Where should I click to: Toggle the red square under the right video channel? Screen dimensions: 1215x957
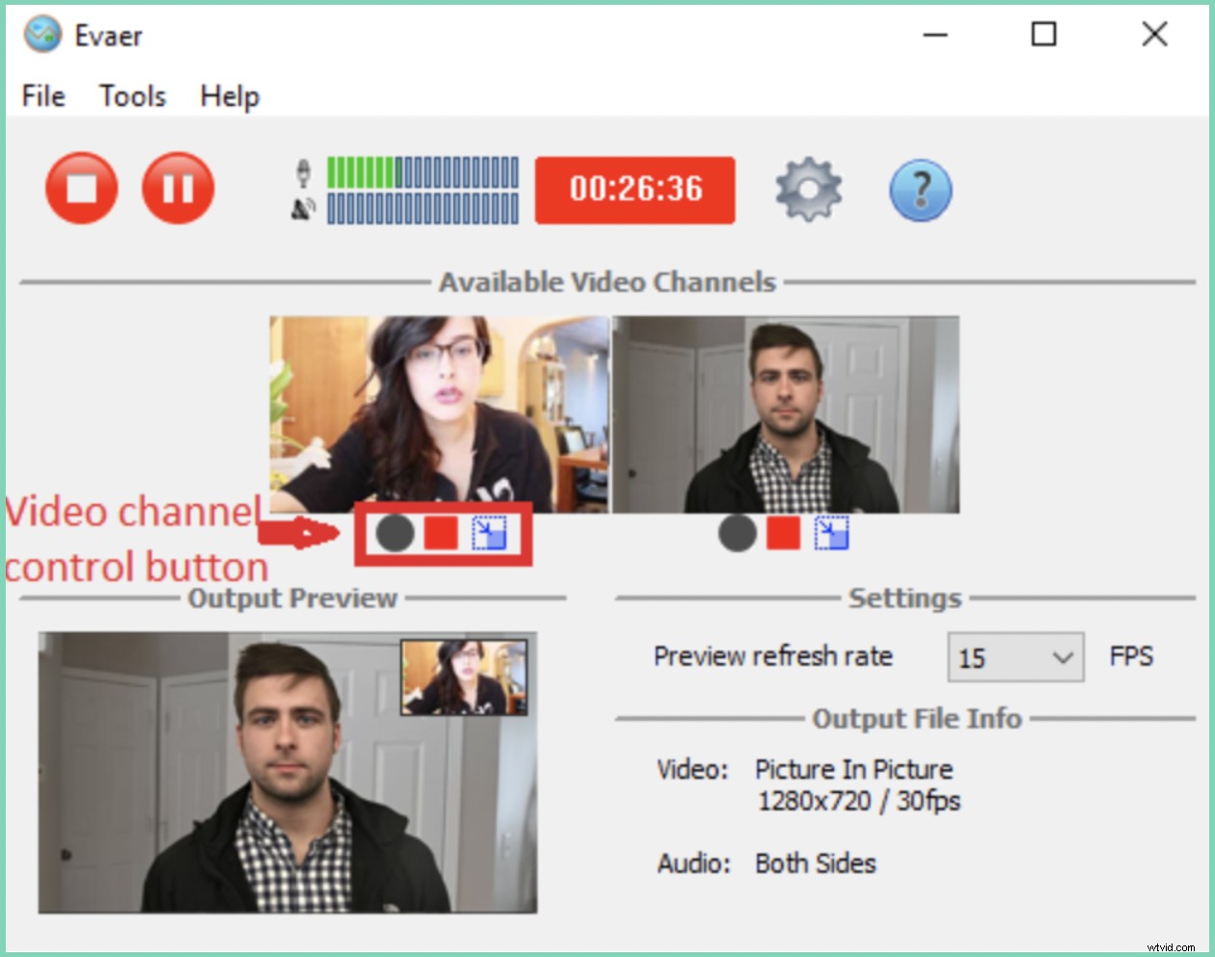pos(783,534)
